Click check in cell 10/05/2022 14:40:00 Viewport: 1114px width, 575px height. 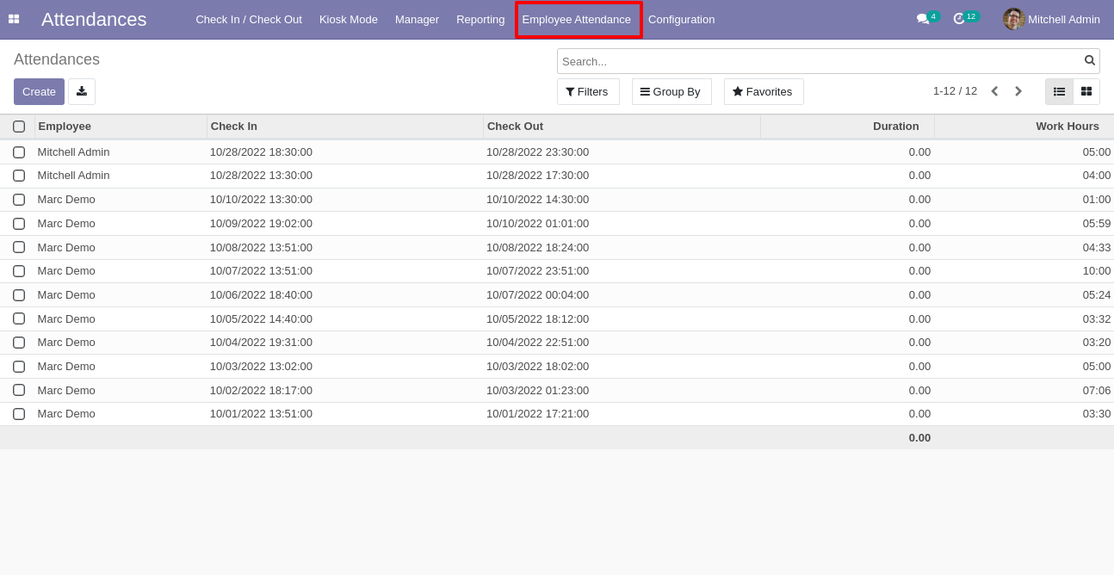[x=261, y=318]
